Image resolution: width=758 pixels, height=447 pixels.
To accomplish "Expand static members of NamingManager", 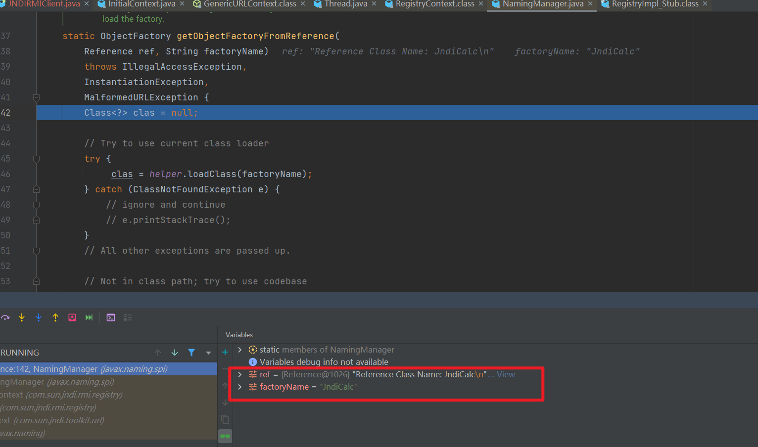I will click(x=240, y=350).
